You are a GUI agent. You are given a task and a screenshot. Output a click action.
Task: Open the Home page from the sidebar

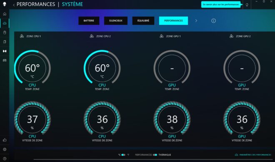click(x=5, y=14)
